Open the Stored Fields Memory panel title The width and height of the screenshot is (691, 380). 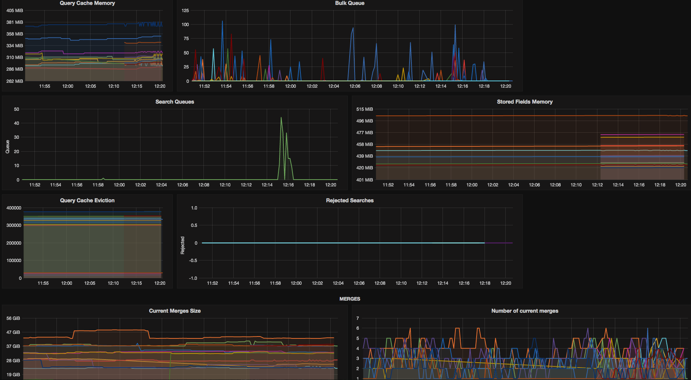click(x=525, y=102)
